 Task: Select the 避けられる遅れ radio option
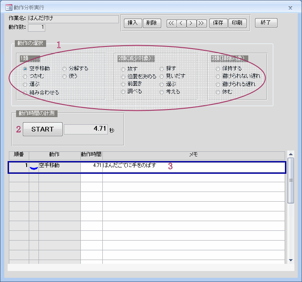click(218, 85)
